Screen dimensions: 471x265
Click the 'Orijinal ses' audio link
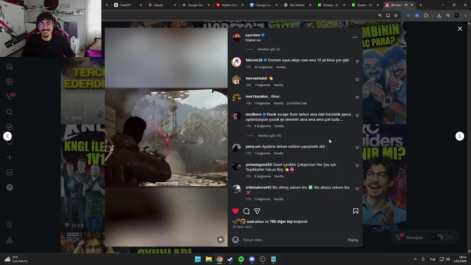(x=253, y=40)
